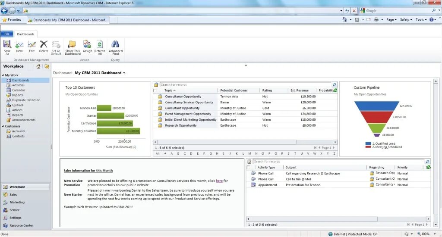This screenshot has height=237, width=442.
Task: Click the Workplace home icon
Action: click(38, 66)
